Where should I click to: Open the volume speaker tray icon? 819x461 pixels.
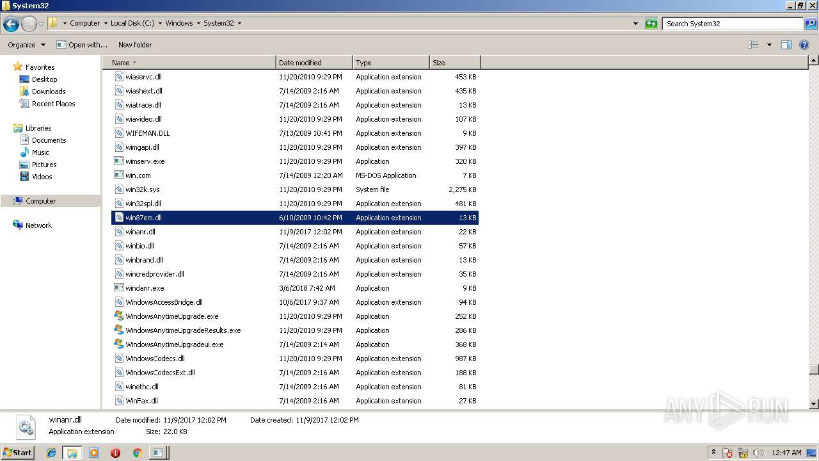(x=758, y=453)
